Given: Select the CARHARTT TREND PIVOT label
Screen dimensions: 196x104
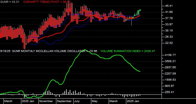Looking at the screenshot, I should 47,2.
